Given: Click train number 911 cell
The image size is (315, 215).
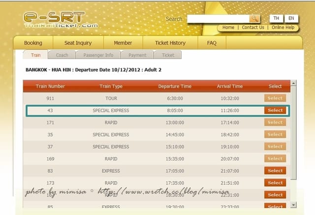Looking at the screenshot, I should [50, 98].
